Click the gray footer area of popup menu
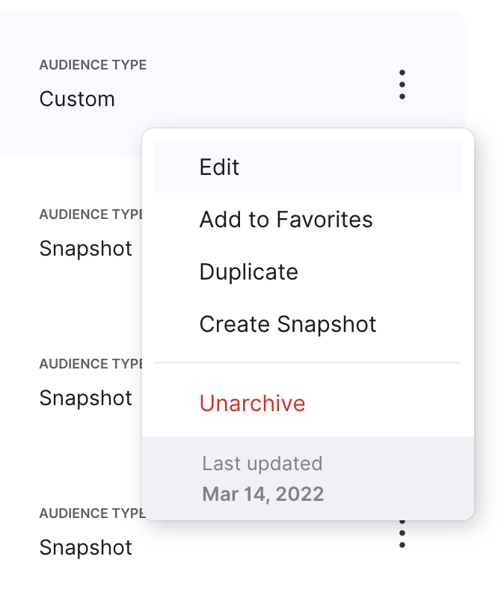The width and height of the screenshot is (504, 598). 308,478
